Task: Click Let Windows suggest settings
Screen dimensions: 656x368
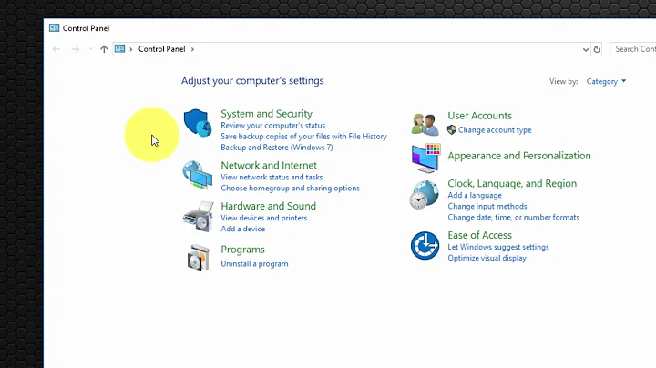Action: 497,247
